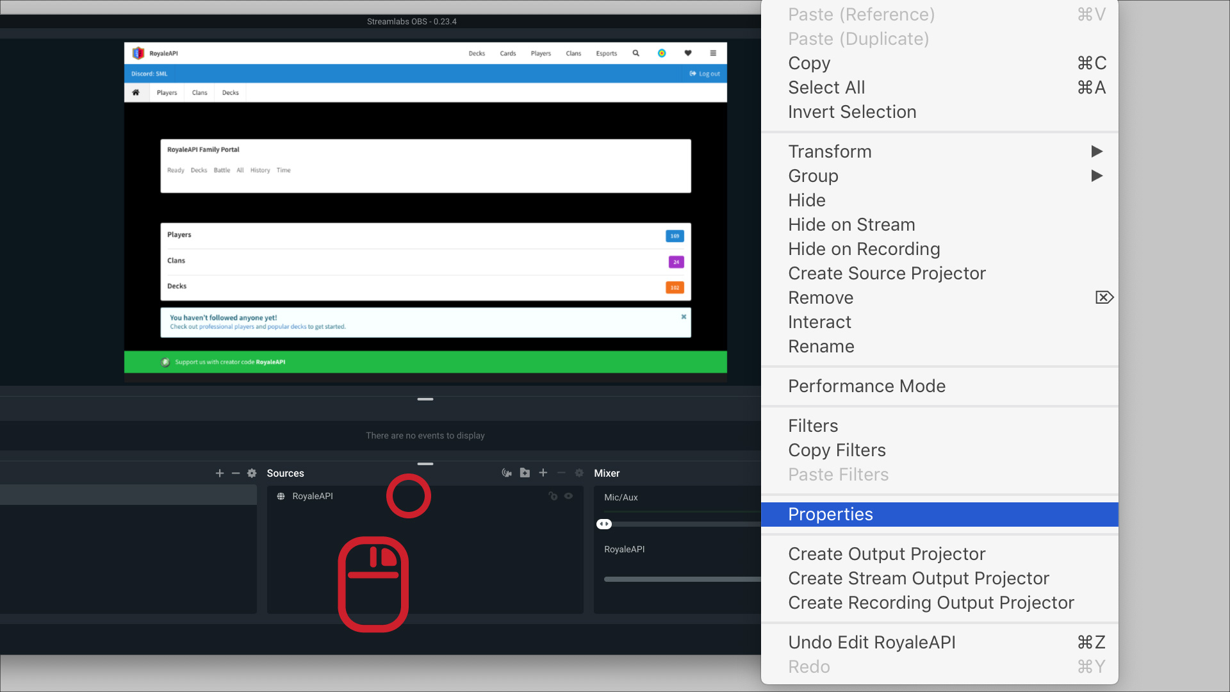This screenshot has width=1230, height=692.
Task: Click the home icon tab in preview
Action: (x=136, y=92)
